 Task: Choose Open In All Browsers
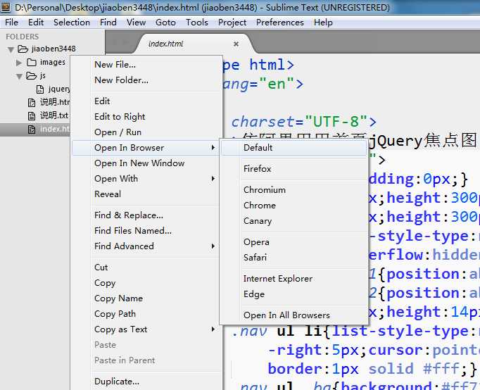coord(293,315)
